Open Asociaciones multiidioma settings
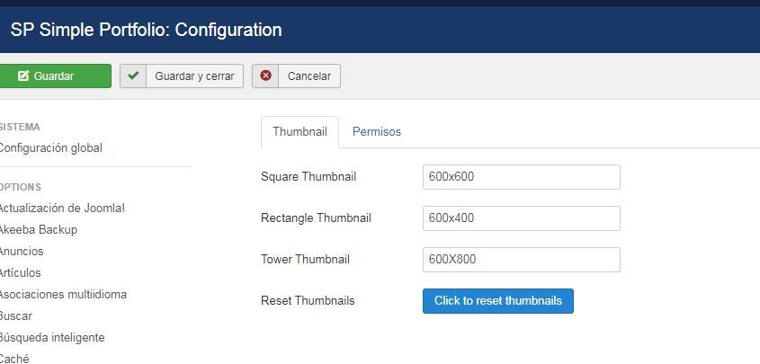This screenshot has width=760, height=364. (63, 294)
